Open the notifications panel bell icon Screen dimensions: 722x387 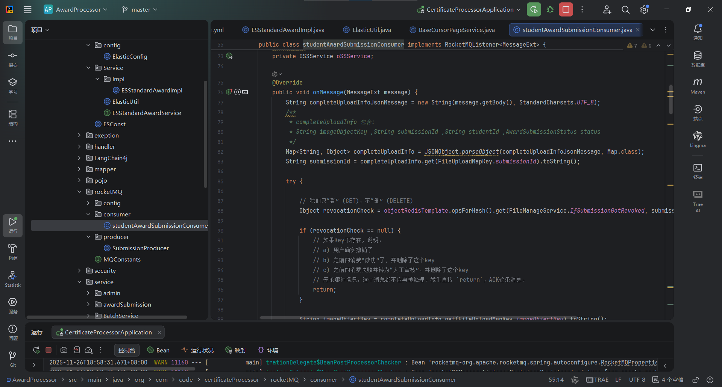click(x=698, y=32)
